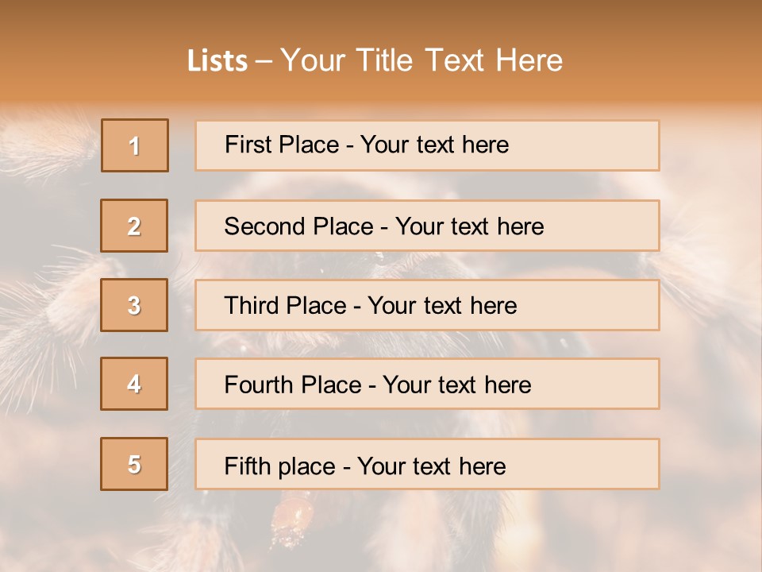Click 'Your text here' in Second Place row
The image size is (762, 572).
pyautogui.click(x=469, y=226)
